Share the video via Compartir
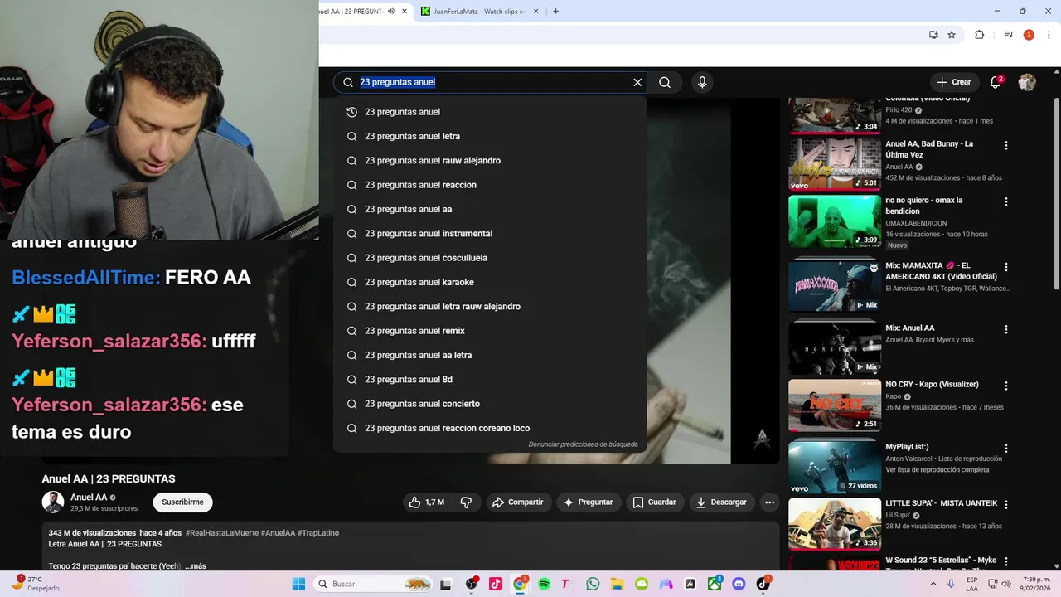Image resolution: width=1061 pixels, height=597 pixels. [x=518, y=502]
